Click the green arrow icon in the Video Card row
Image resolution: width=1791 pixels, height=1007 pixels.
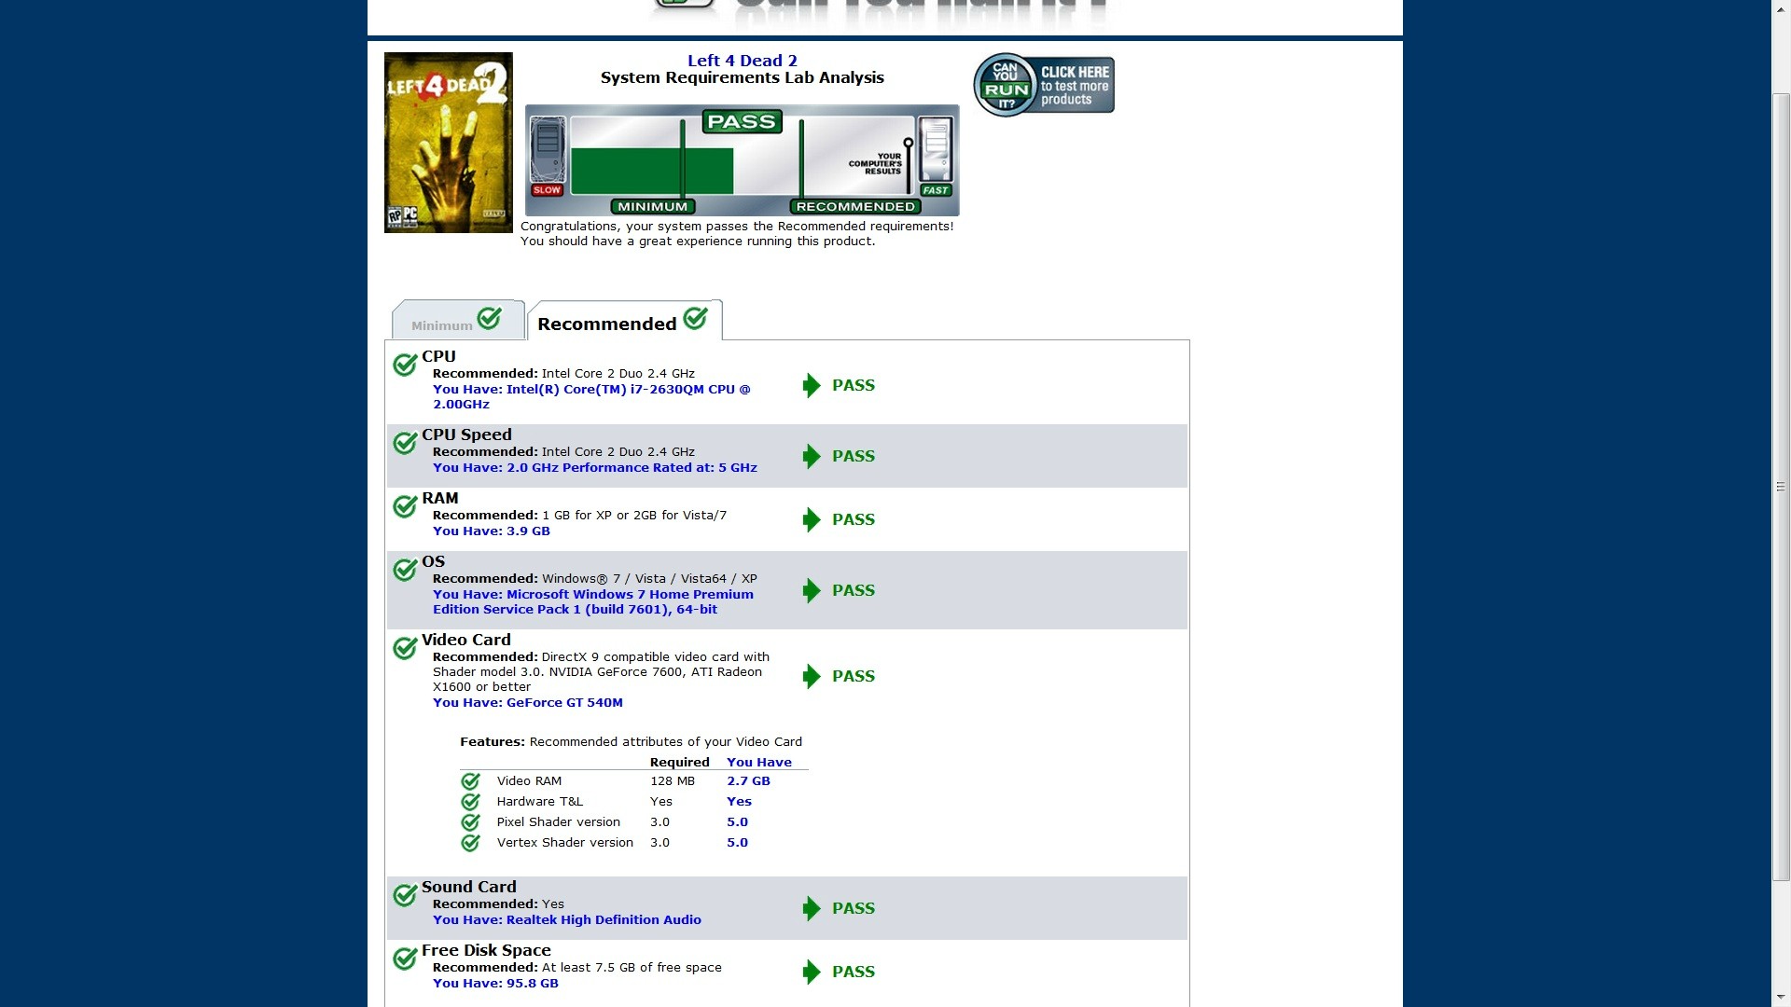[x=812, y=676]
